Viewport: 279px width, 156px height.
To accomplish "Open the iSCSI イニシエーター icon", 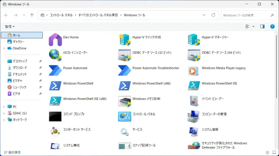I will [55, 55].
